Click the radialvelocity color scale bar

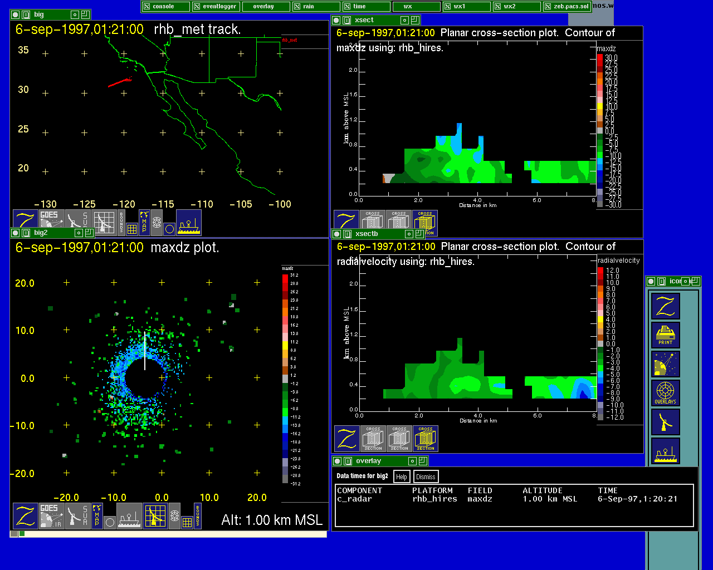pos(600,343)
